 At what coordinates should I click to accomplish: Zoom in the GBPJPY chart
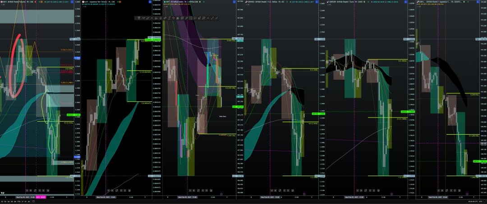click(x=442, y=190)
